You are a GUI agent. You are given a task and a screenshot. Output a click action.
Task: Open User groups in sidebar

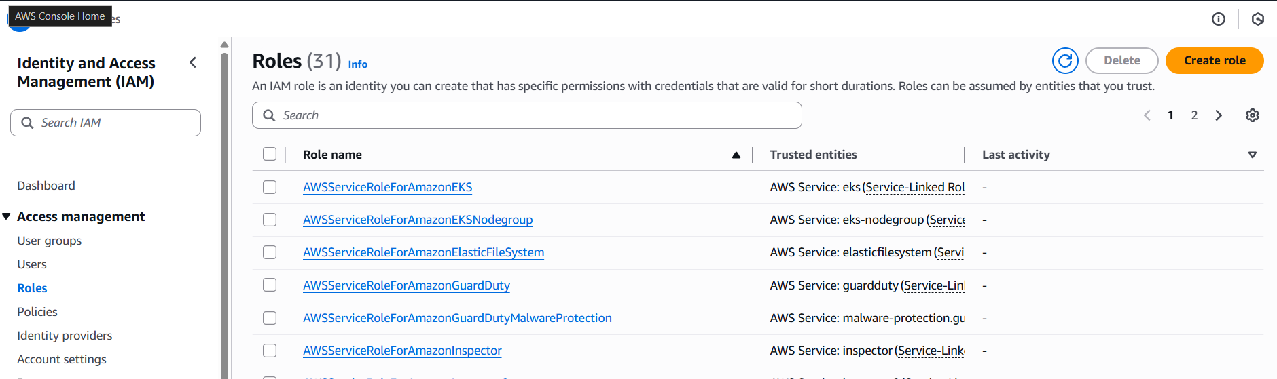(49, 241)
